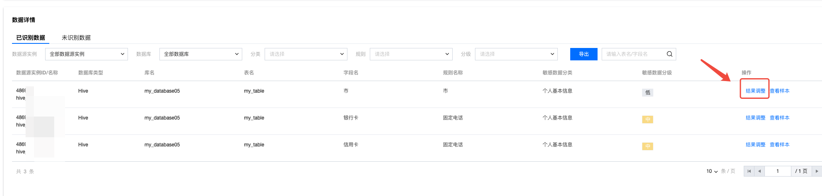Image resolution: width=822 pixels, height=196 pixels.
Task: Click the 中 badge in 信用卡 row
Action: pyautogui.click(x=648, y=146)
